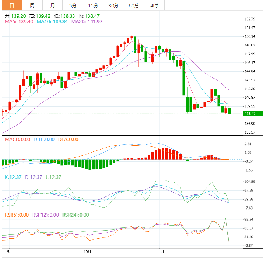The width and height of the screenshot is (265, 258).
Task: Choose the 15分 timeframe tab
Action: click(93, 5)
